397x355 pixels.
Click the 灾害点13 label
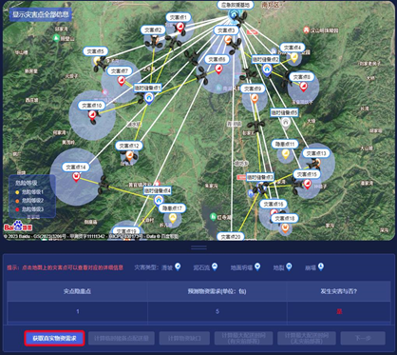point(316,153)
